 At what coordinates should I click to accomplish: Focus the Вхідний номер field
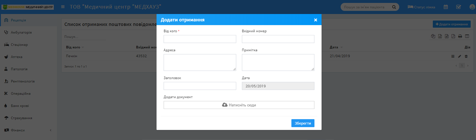click(278, 39)
